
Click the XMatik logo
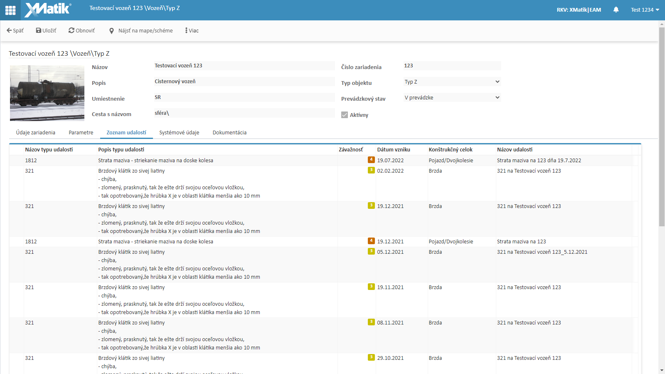tap(48, 10)
